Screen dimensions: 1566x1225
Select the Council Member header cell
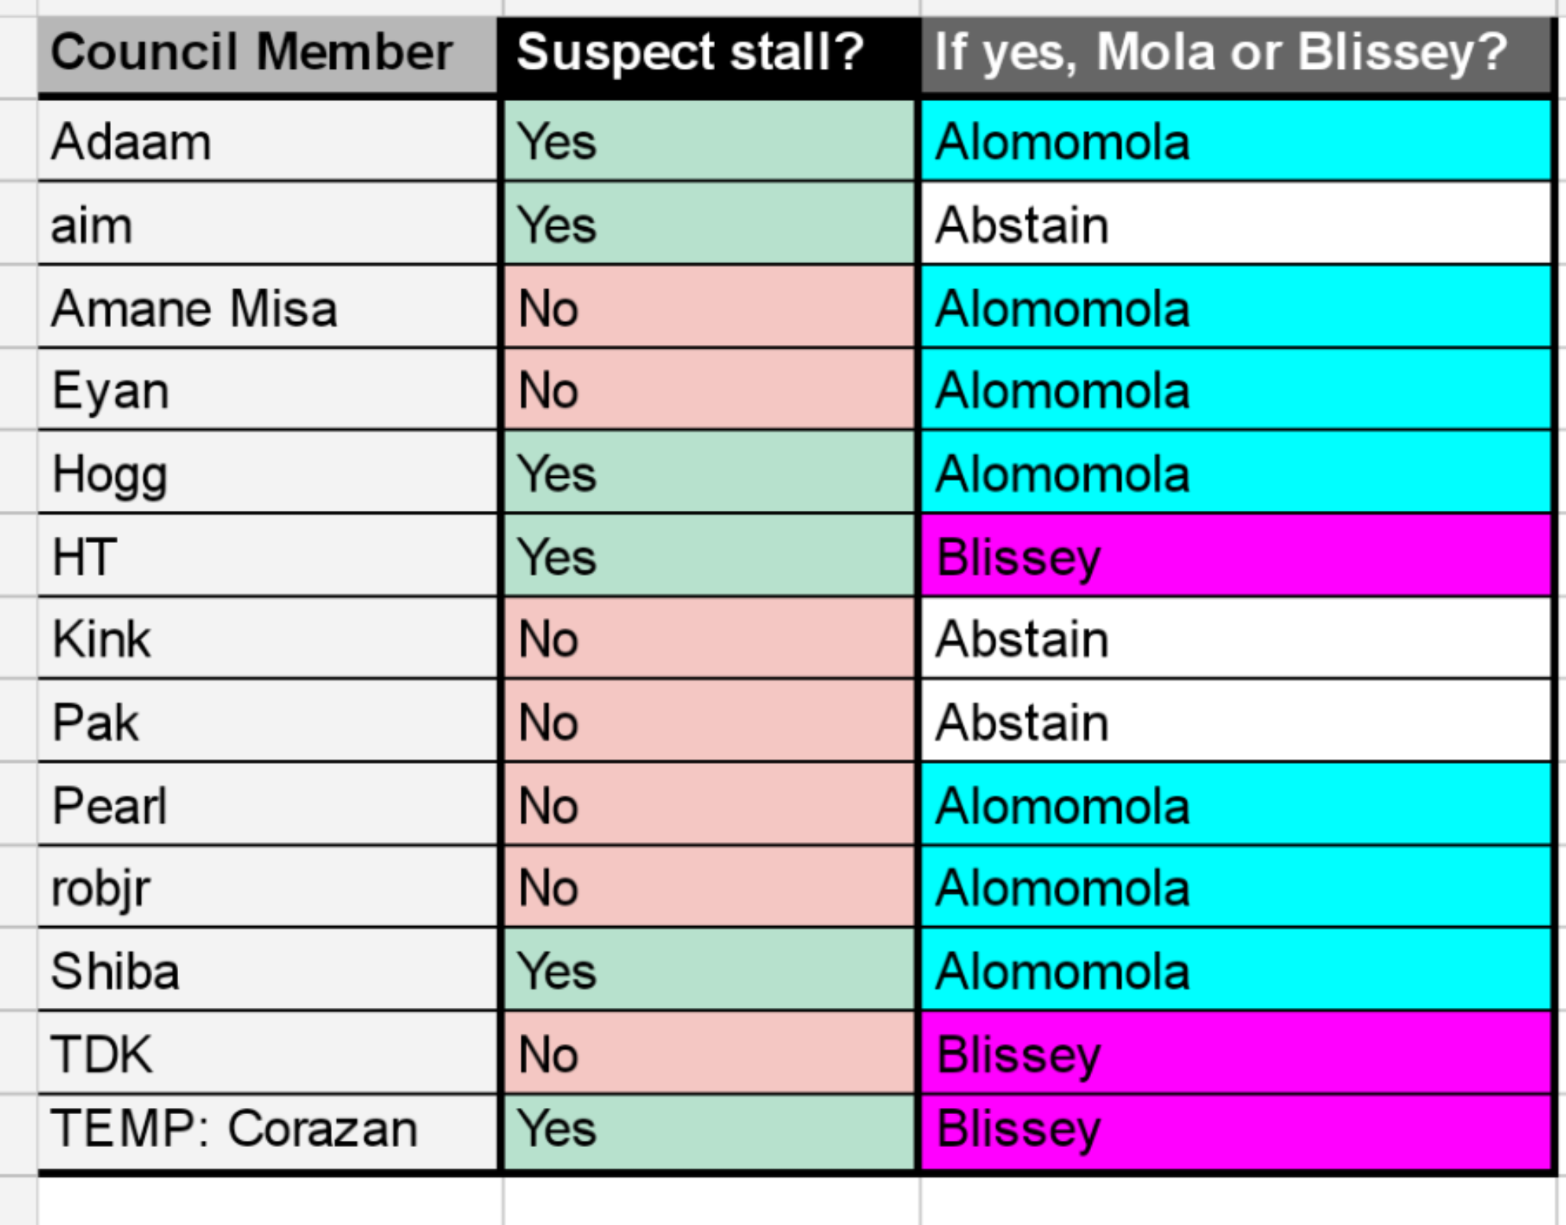tap(268, 55)
